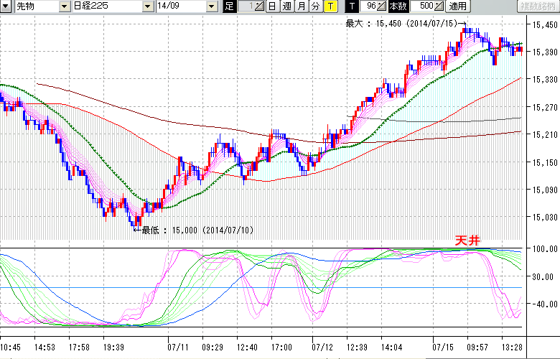The image size is (560, 359).
Task: Select the 分 minute timeframe button
Action: [x=315, y=6]
